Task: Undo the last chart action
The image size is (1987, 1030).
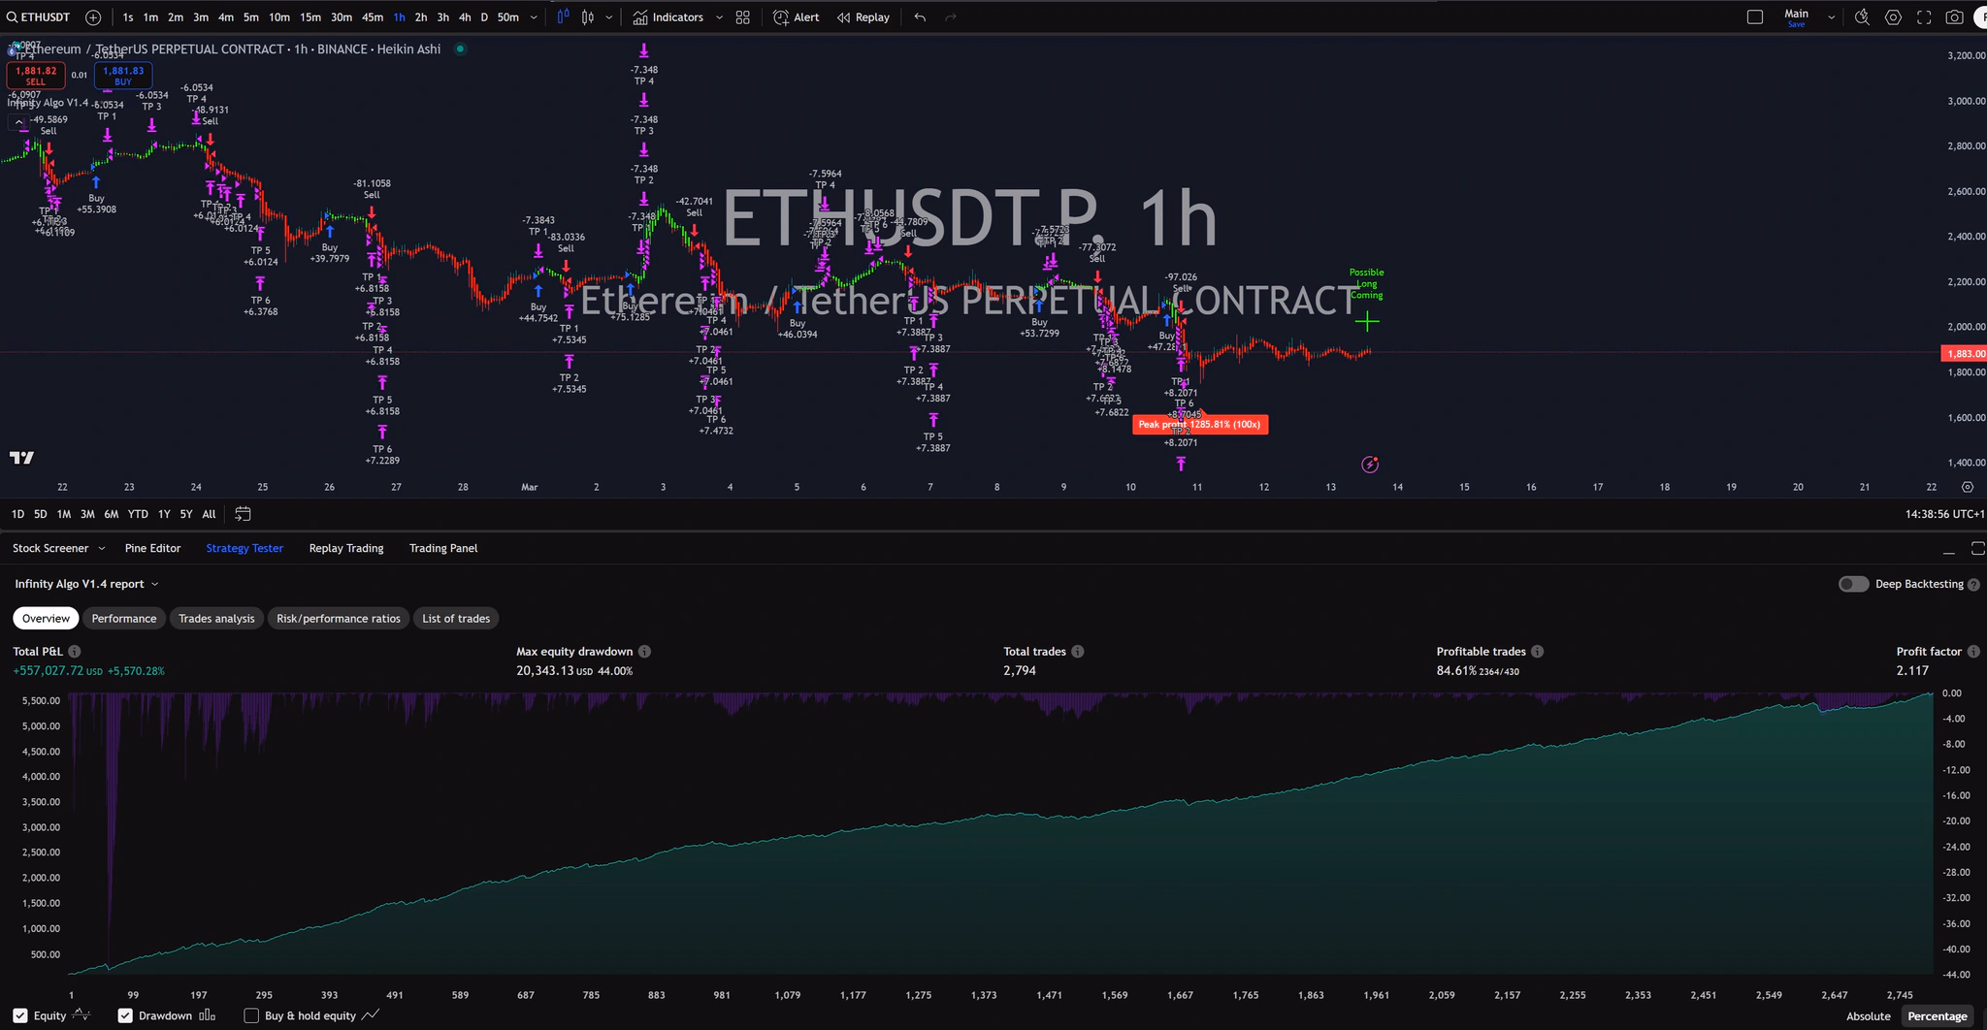Action: click(x=919, y=16)
